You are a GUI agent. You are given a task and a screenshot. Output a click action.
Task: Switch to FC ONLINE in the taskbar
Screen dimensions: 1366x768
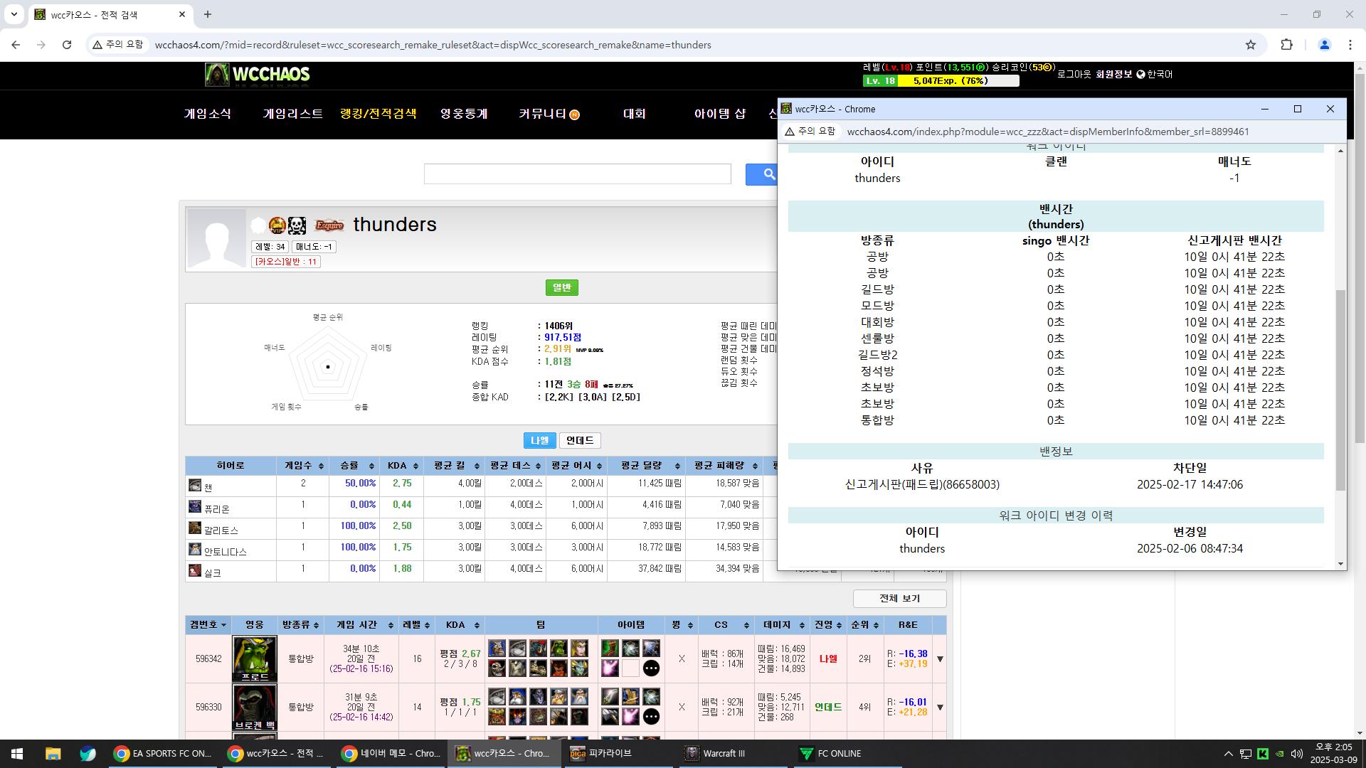tap(847, 754)
